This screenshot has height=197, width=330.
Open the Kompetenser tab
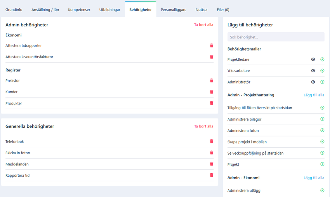click(79, 10)
